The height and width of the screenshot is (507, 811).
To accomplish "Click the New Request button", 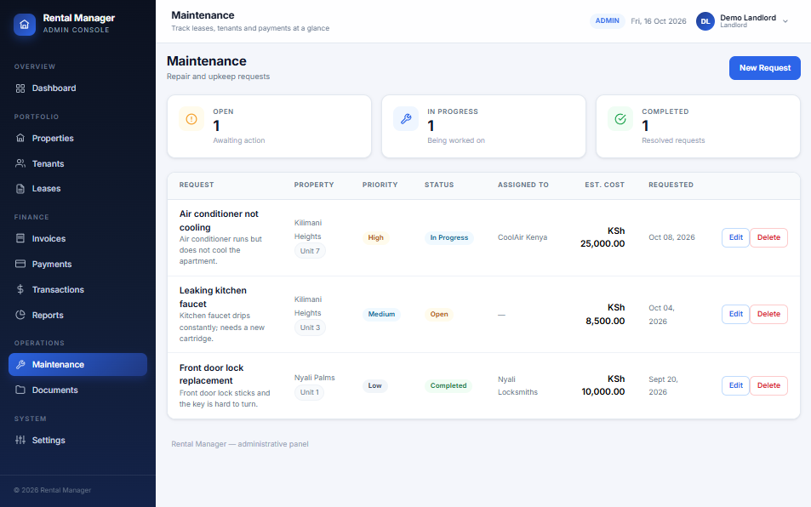I will tap(764, 68).
